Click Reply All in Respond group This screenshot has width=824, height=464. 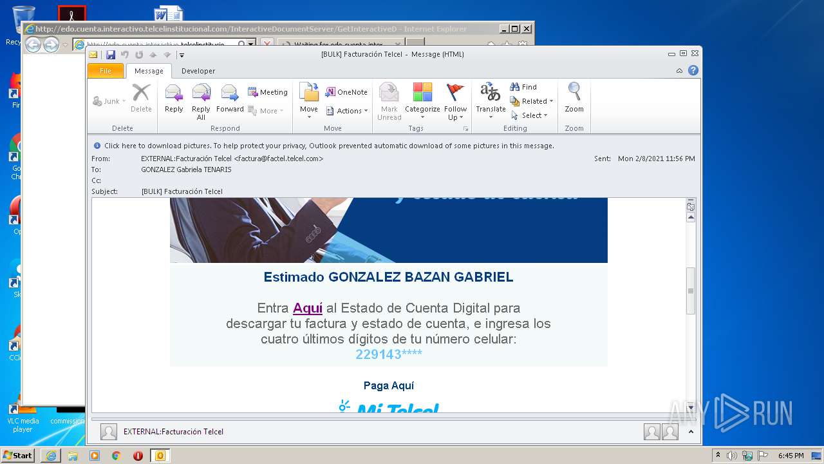coord(201,101)
